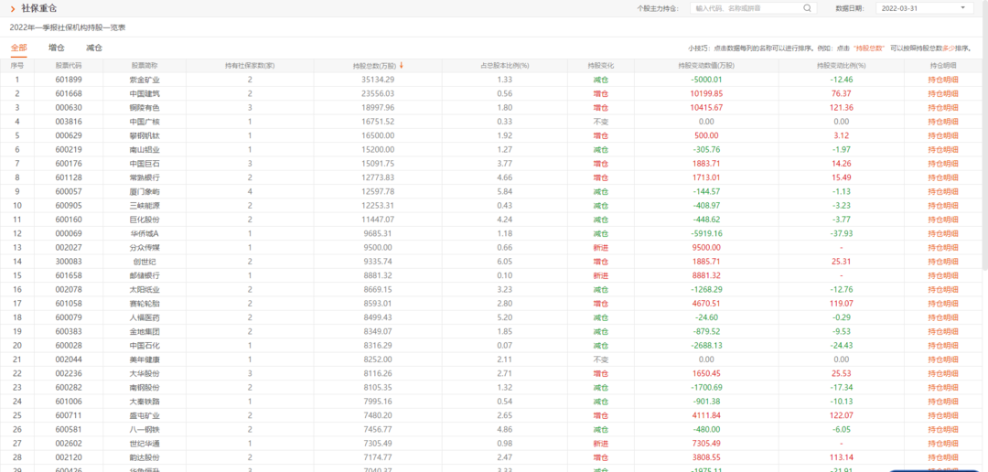
Task: Select stock name 美年健康
Action: 145,359
